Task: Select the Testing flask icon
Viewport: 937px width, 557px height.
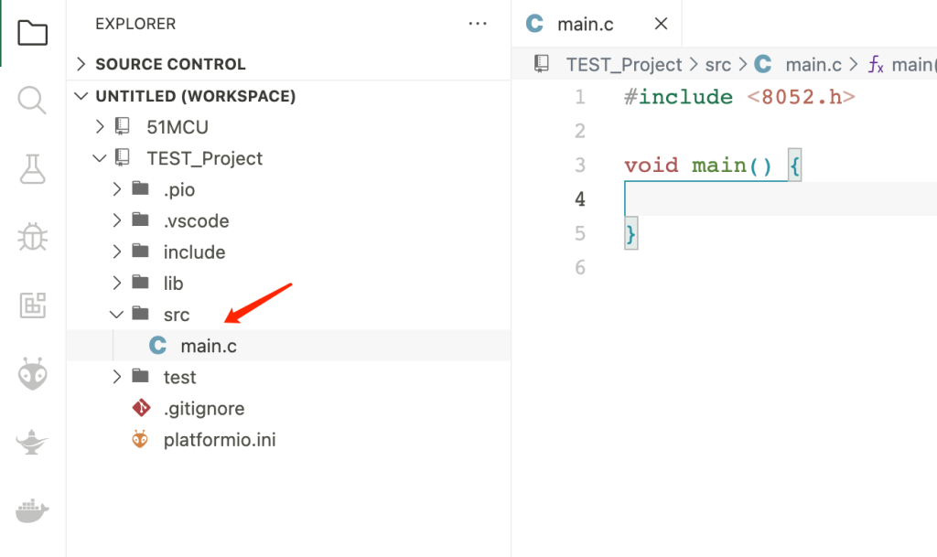Action: tap(32, 168)
